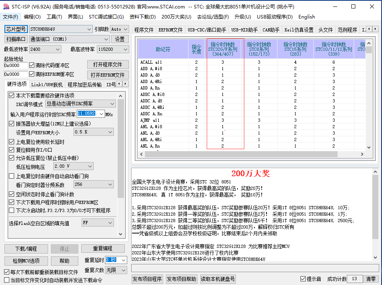Open the 工具(T) menu
The height and width of the screenshot is (285, 382).
tap(54, 17)
